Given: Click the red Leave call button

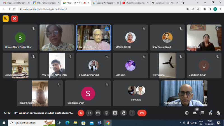Looking at the screenshot, I should click(x=142, y=113).
